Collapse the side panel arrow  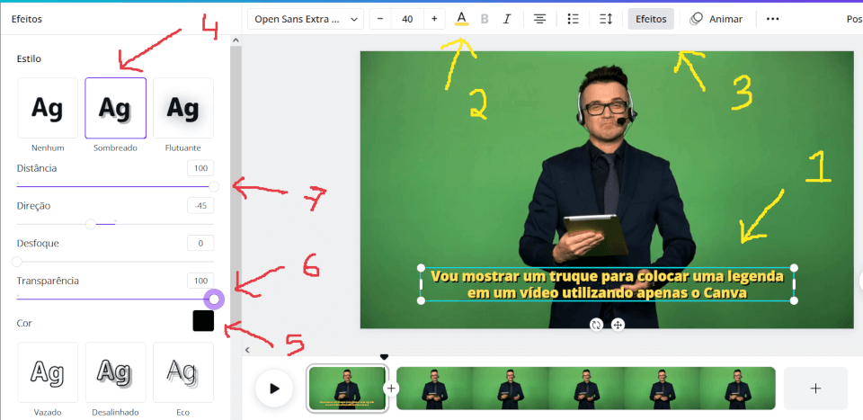pyautogui.click(x=247, y=350)
